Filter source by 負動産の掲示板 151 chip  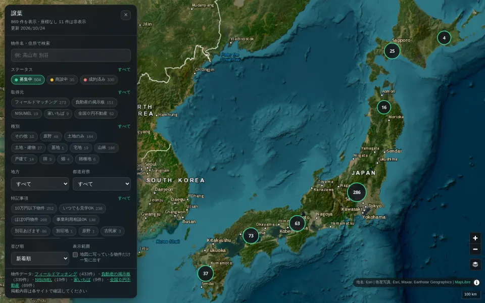click(x=94, y=102)
